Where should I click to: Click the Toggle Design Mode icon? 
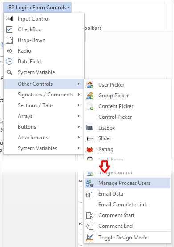(x=90, y=237)
